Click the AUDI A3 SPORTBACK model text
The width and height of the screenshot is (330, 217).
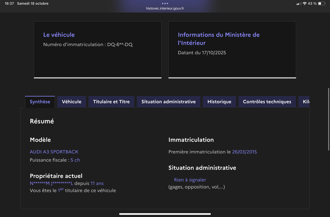(x=54, y=152)
